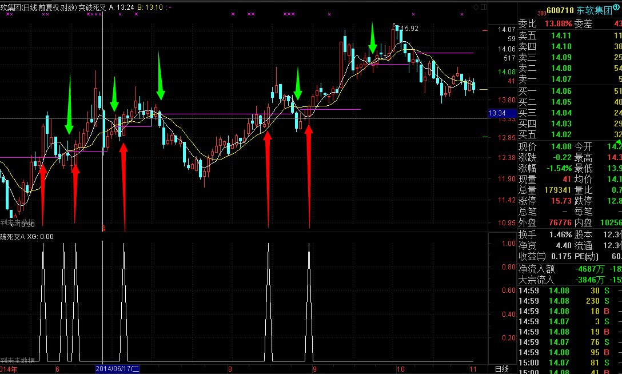Click the 突破死叉 indicator name in header
The height and width of the screenshot is (374, 622).
pyautogui.click(x=94, y=7)
